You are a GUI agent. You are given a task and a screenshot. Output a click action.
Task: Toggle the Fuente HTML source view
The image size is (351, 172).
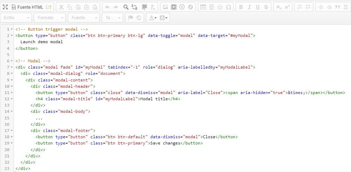[27, 7]
